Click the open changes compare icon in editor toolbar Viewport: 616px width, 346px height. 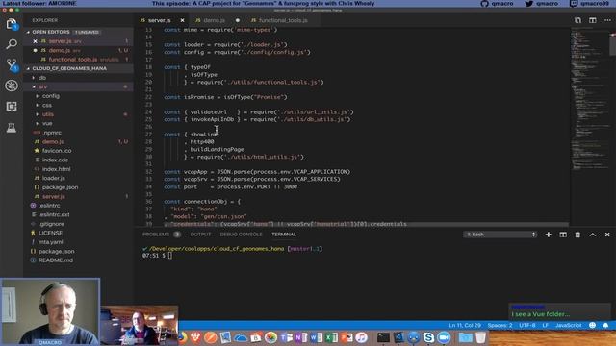(577, 20)
